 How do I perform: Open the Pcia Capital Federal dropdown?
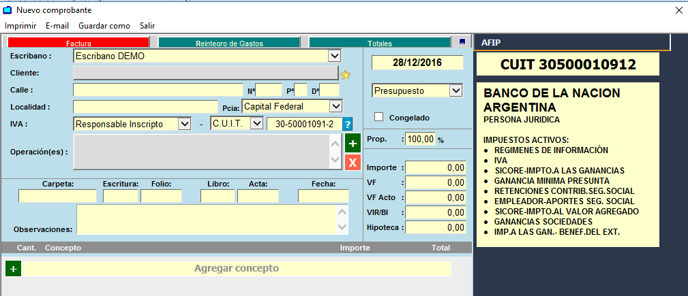[335, 106]
